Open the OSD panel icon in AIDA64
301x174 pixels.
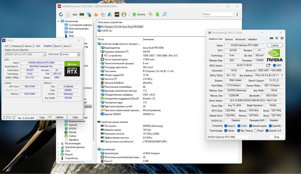point(117,14)
